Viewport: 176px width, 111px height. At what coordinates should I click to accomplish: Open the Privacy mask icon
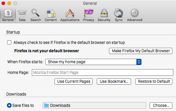coord(88,13)
